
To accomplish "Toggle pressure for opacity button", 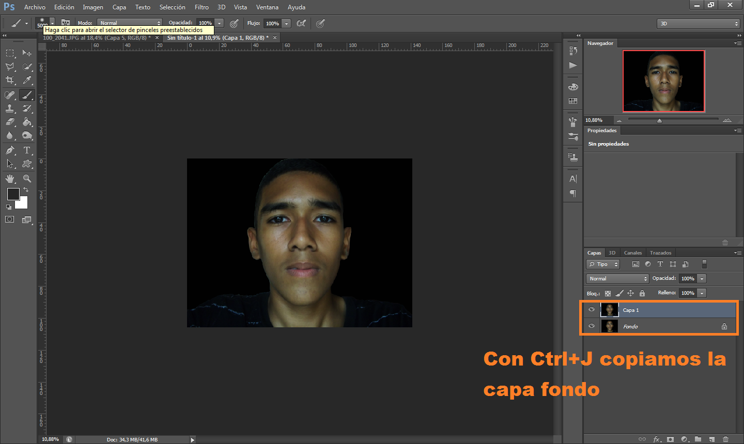I will coord(234,23).
